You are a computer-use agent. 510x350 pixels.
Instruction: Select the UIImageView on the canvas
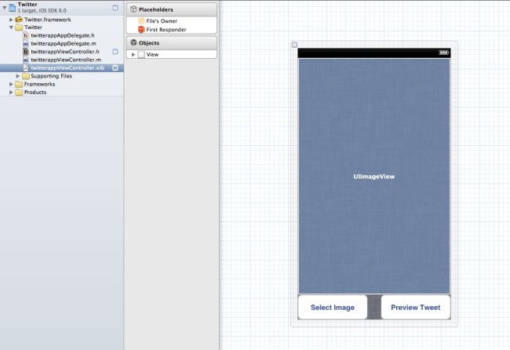pos(374,177)
